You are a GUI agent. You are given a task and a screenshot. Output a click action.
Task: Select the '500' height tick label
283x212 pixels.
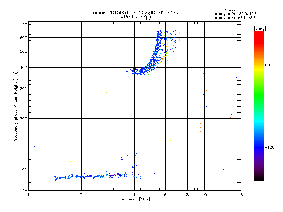(23, 51)
